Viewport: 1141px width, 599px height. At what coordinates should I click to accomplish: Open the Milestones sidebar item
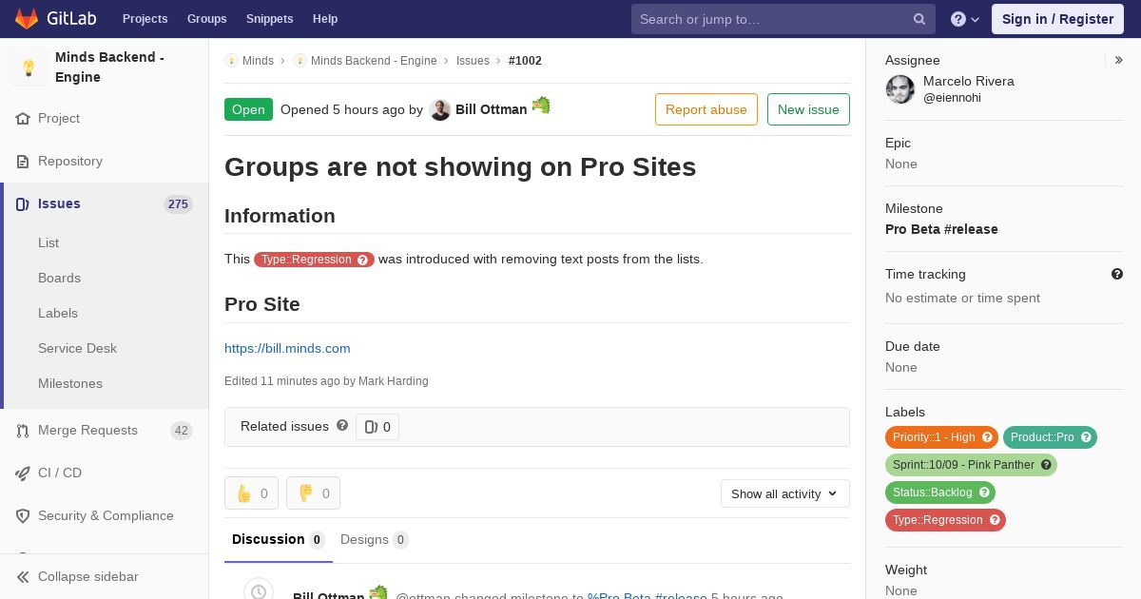pos(70,383)
